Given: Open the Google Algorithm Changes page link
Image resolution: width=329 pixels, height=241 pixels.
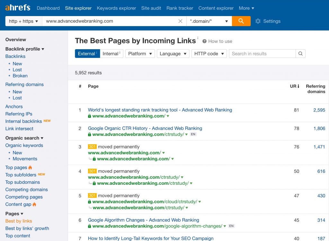Looking at the screenshot, I should pos(144,220).
